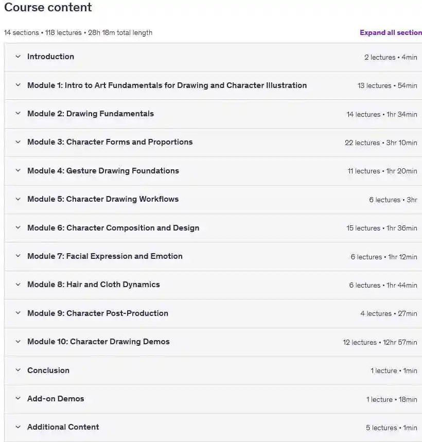
Task: Click chevron beside Additional Content
Action: pos(18,427)
